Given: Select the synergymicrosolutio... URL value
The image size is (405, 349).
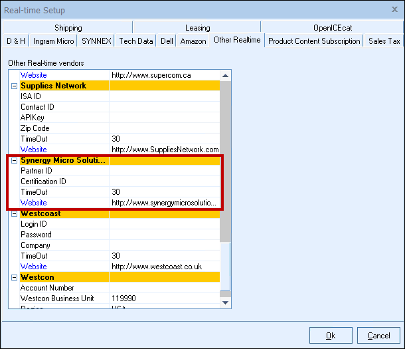Looking at the screenshot, I should (x=164, y=203).
